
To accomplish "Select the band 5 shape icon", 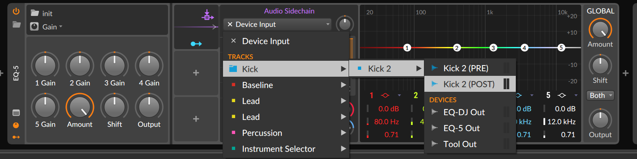I will pos(562,95).
